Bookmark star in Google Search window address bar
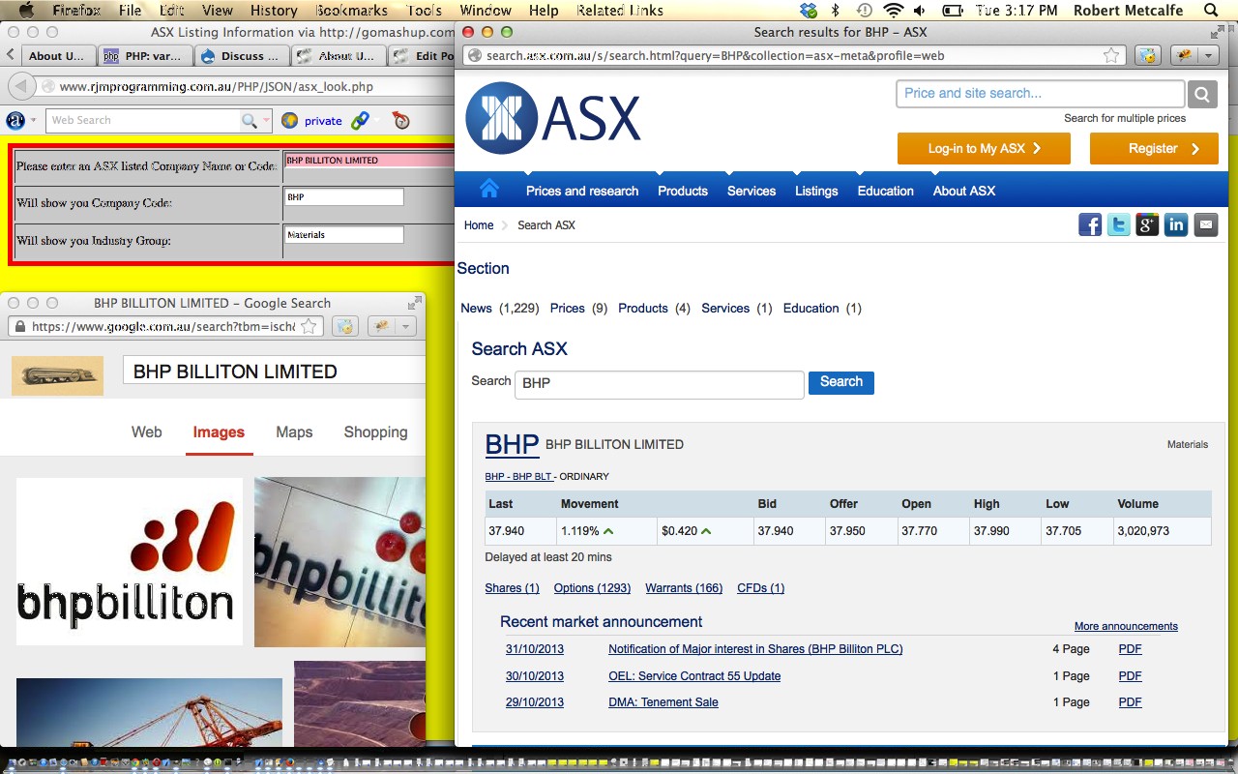The width and height of the screenshot is (1238, 774). (x=309, y=326)
